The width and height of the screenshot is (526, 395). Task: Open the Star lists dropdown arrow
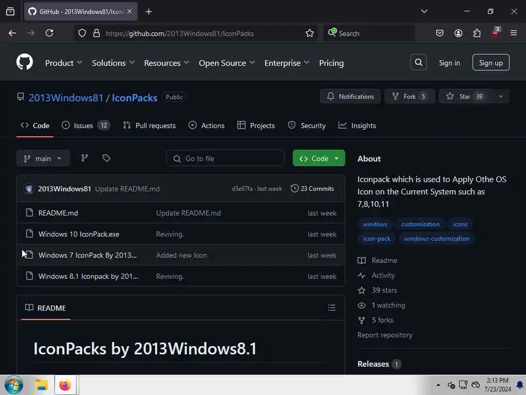[x=500, y=96]
